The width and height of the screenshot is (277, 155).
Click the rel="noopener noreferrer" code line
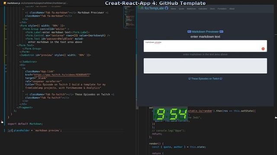[43, 81]
